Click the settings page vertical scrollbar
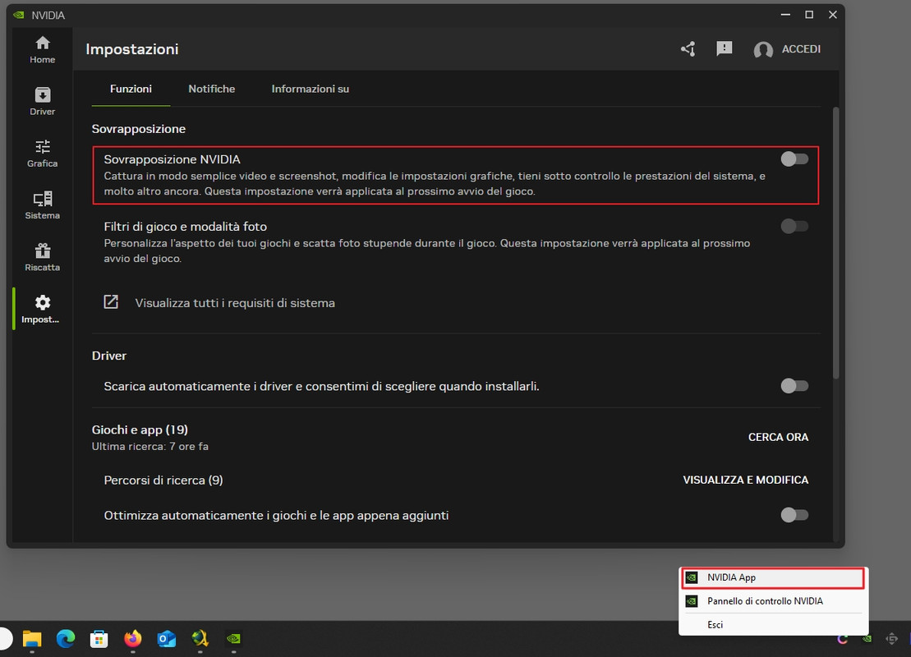Image resolution: width=911 pixels, height=657 pixels. (x=836, y=243)
